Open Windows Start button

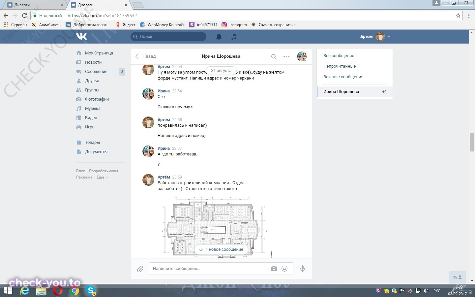click(8, 290)
